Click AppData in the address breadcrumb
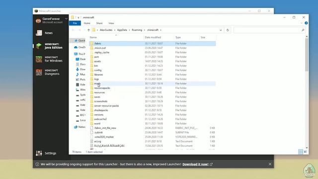 pos(122,30)
